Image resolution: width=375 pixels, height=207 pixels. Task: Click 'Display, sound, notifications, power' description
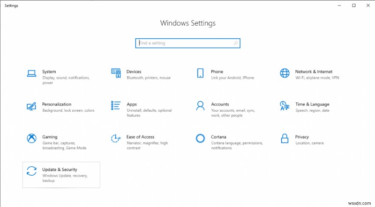[x=66, y=80]
